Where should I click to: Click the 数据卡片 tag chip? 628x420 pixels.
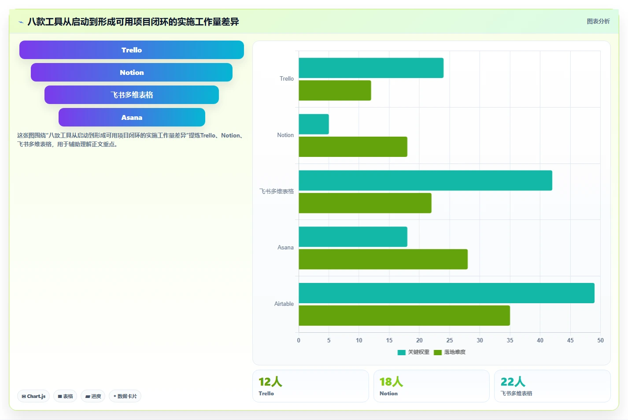125,396
